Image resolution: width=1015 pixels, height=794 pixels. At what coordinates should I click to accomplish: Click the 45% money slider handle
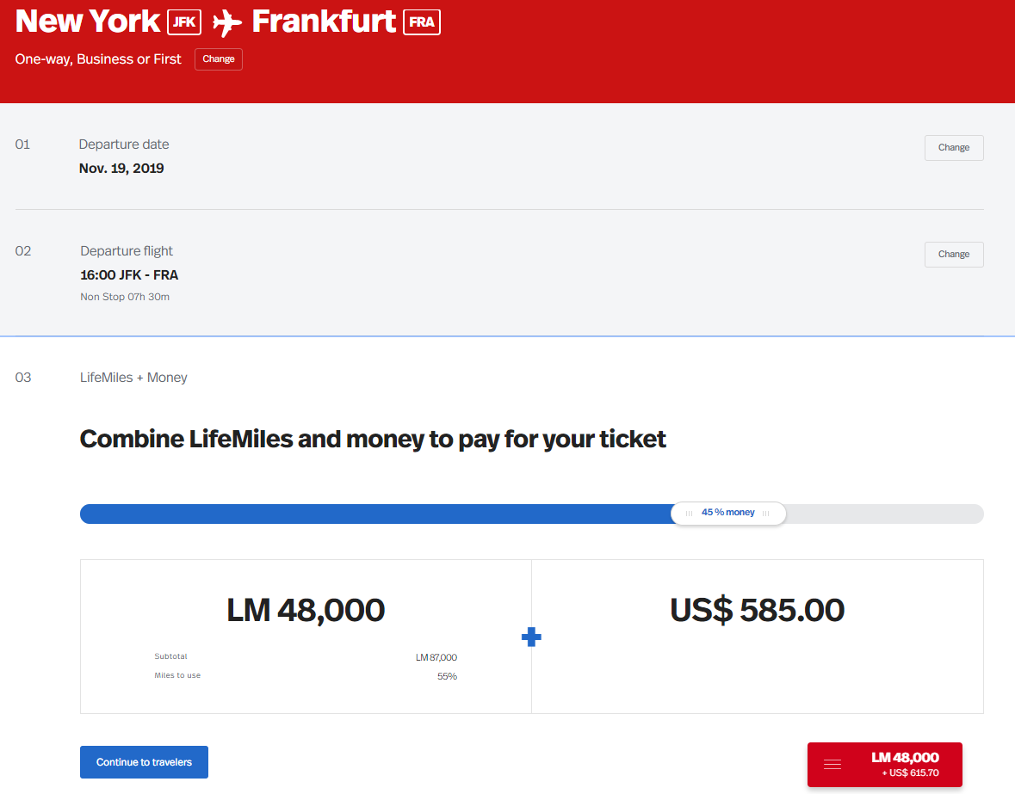[728, 513]
